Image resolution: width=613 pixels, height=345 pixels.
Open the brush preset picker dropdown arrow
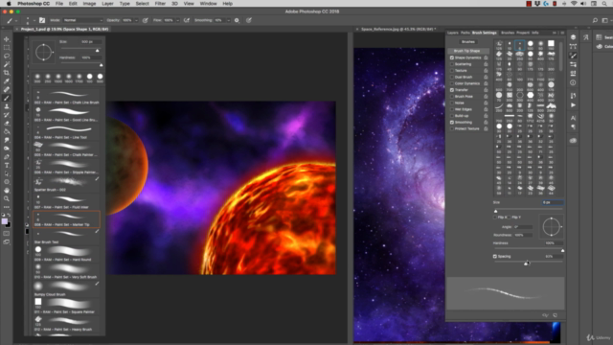[34, 20]
